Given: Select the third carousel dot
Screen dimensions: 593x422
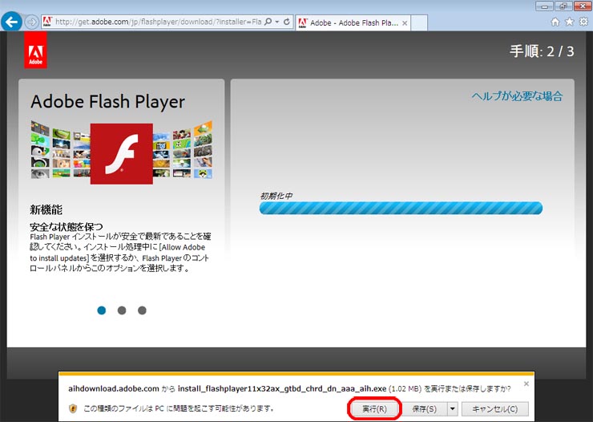Looking at the screenshot, I should (x=142, y=310).
